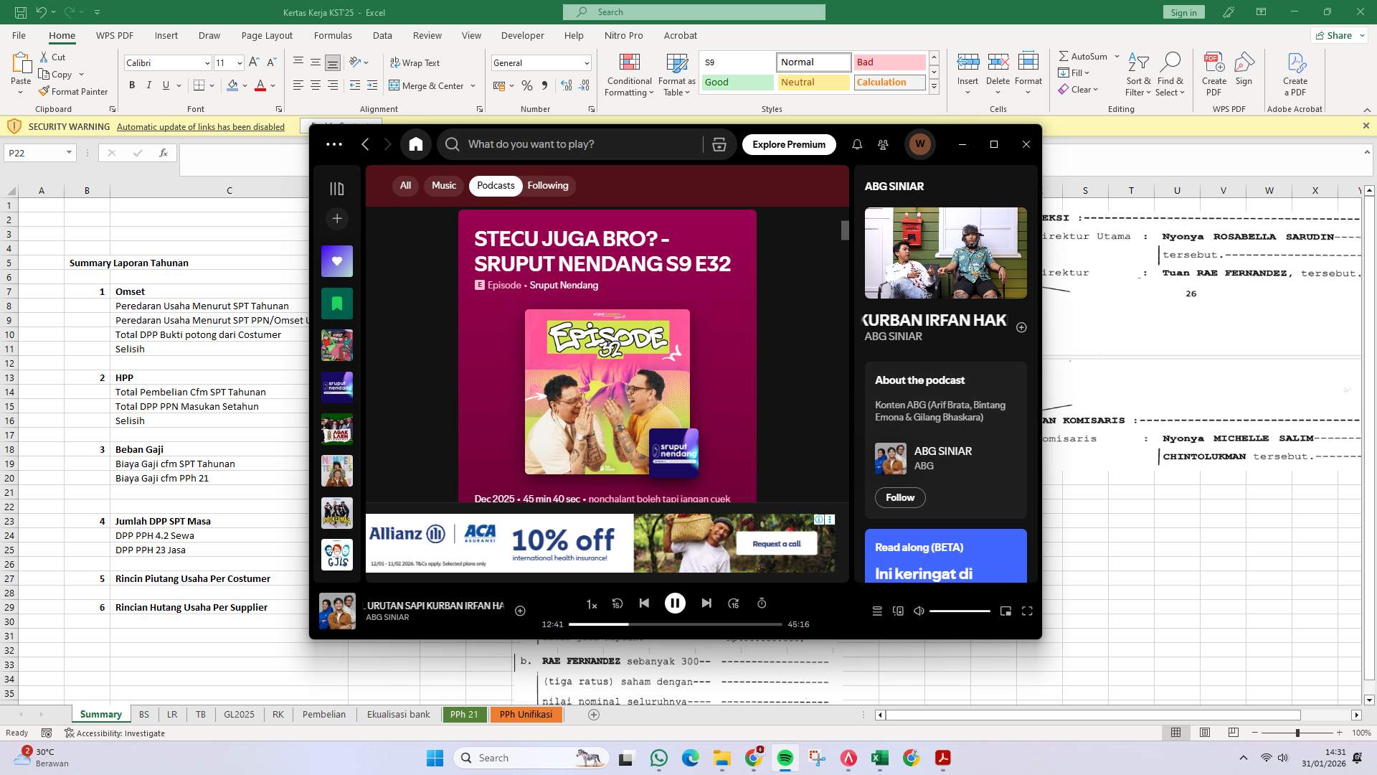Switch to PPh 21 sheet tab

463,715
